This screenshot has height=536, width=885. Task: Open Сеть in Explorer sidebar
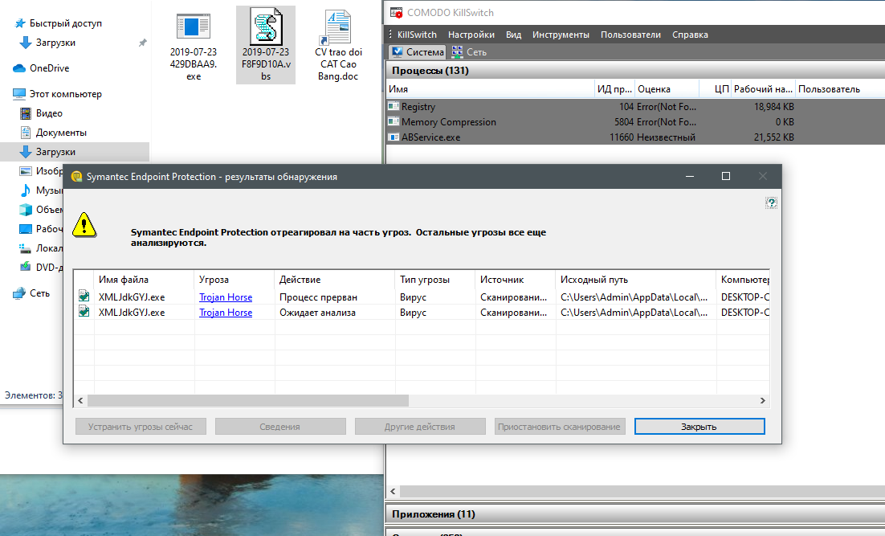pos(39,293)
